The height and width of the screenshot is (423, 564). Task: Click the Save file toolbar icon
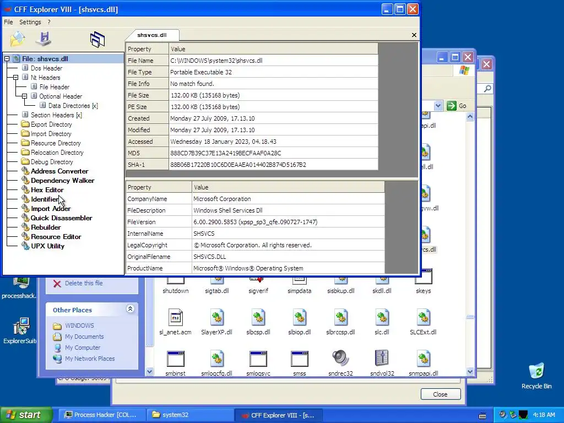pos(44,39)
